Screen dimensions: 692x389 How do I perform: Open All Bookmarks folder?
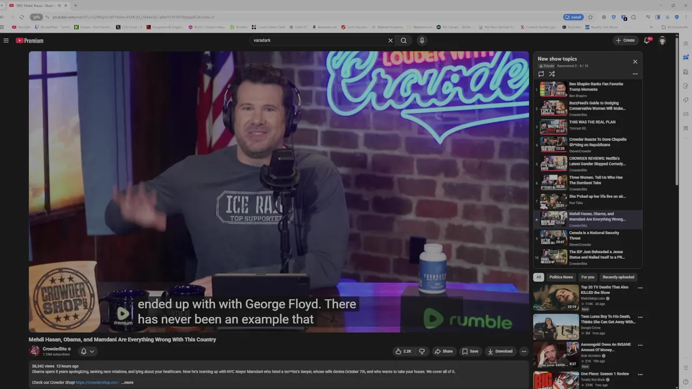point(675,27)
